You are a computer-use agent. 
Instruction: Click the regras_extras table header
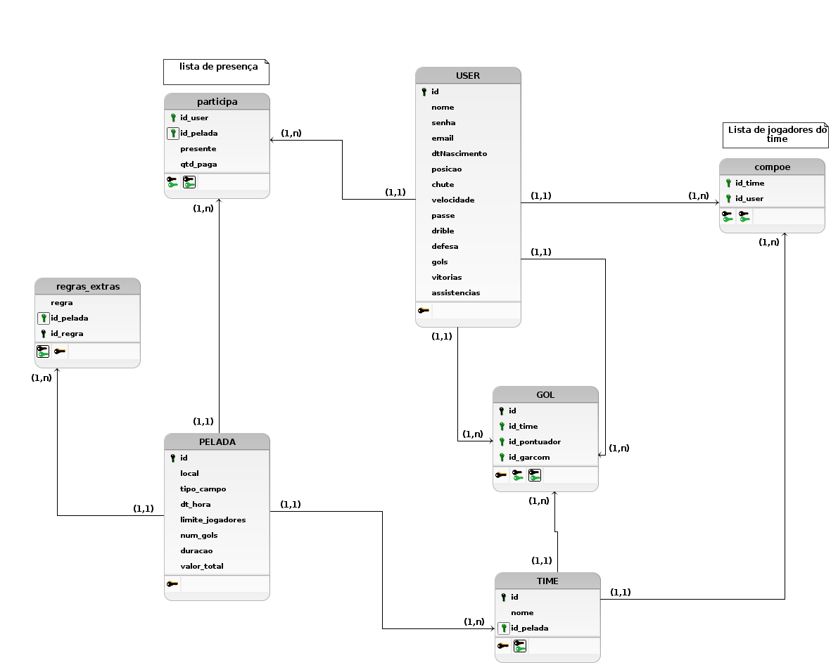pos(87,286)
